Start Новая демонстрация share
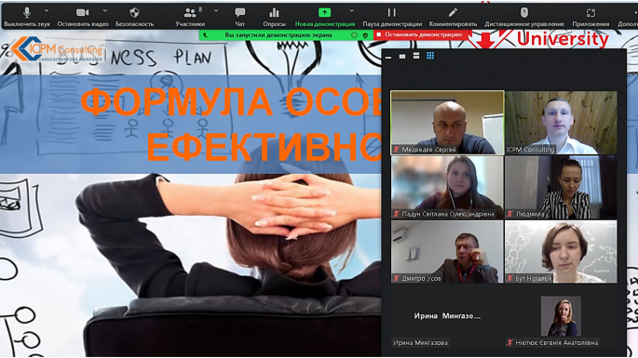 [325, 17]
